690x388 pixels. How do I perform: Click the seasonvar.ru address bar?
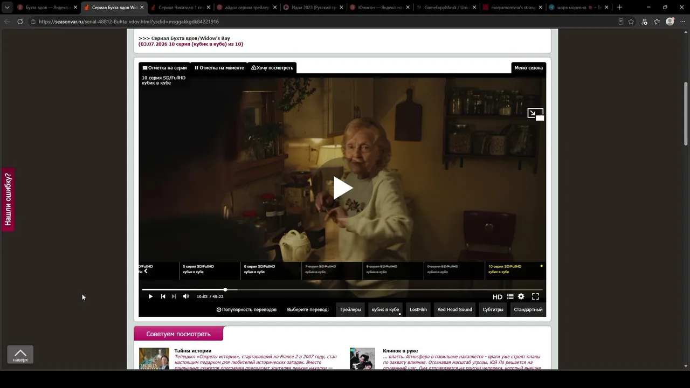pos(323,22)
